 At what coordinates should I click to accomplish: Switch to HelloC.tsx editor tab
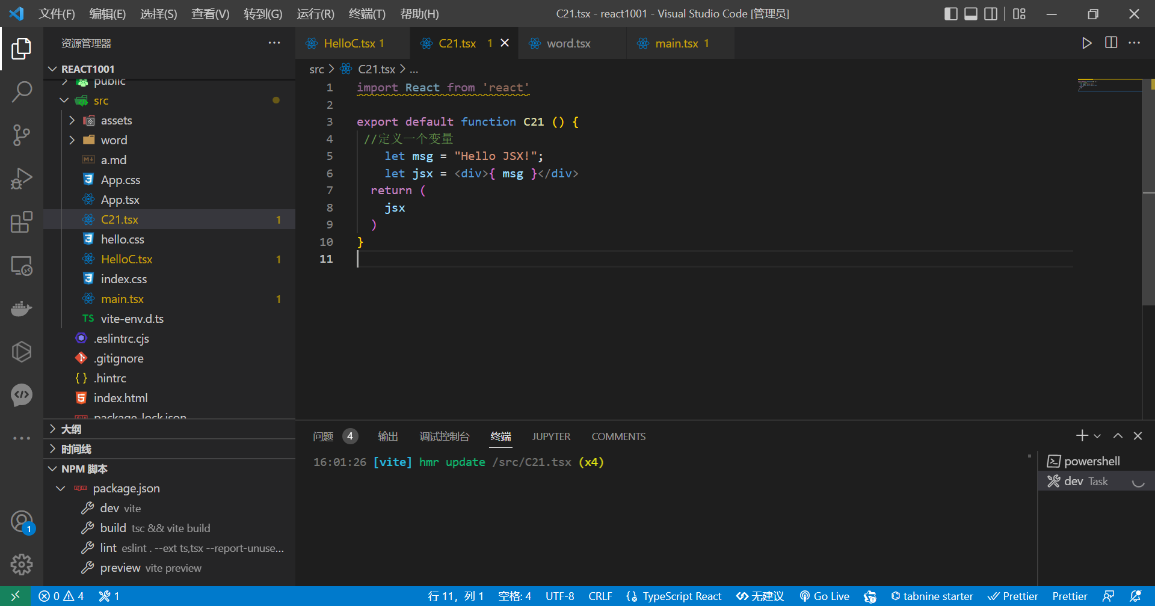pyautogui.click(x=353, y=43)
